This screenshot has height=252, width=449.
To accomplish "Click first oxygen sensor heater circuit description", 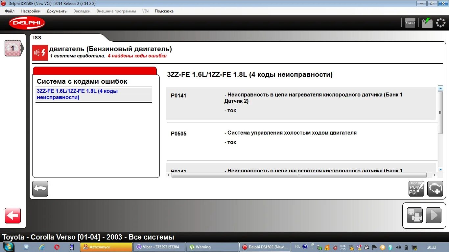I will 314,98.
